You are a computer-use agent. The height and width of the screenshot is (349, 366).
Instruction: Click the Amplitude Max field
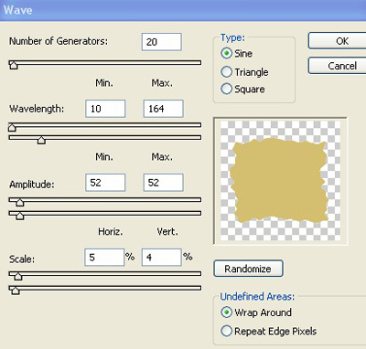[163, 183]
